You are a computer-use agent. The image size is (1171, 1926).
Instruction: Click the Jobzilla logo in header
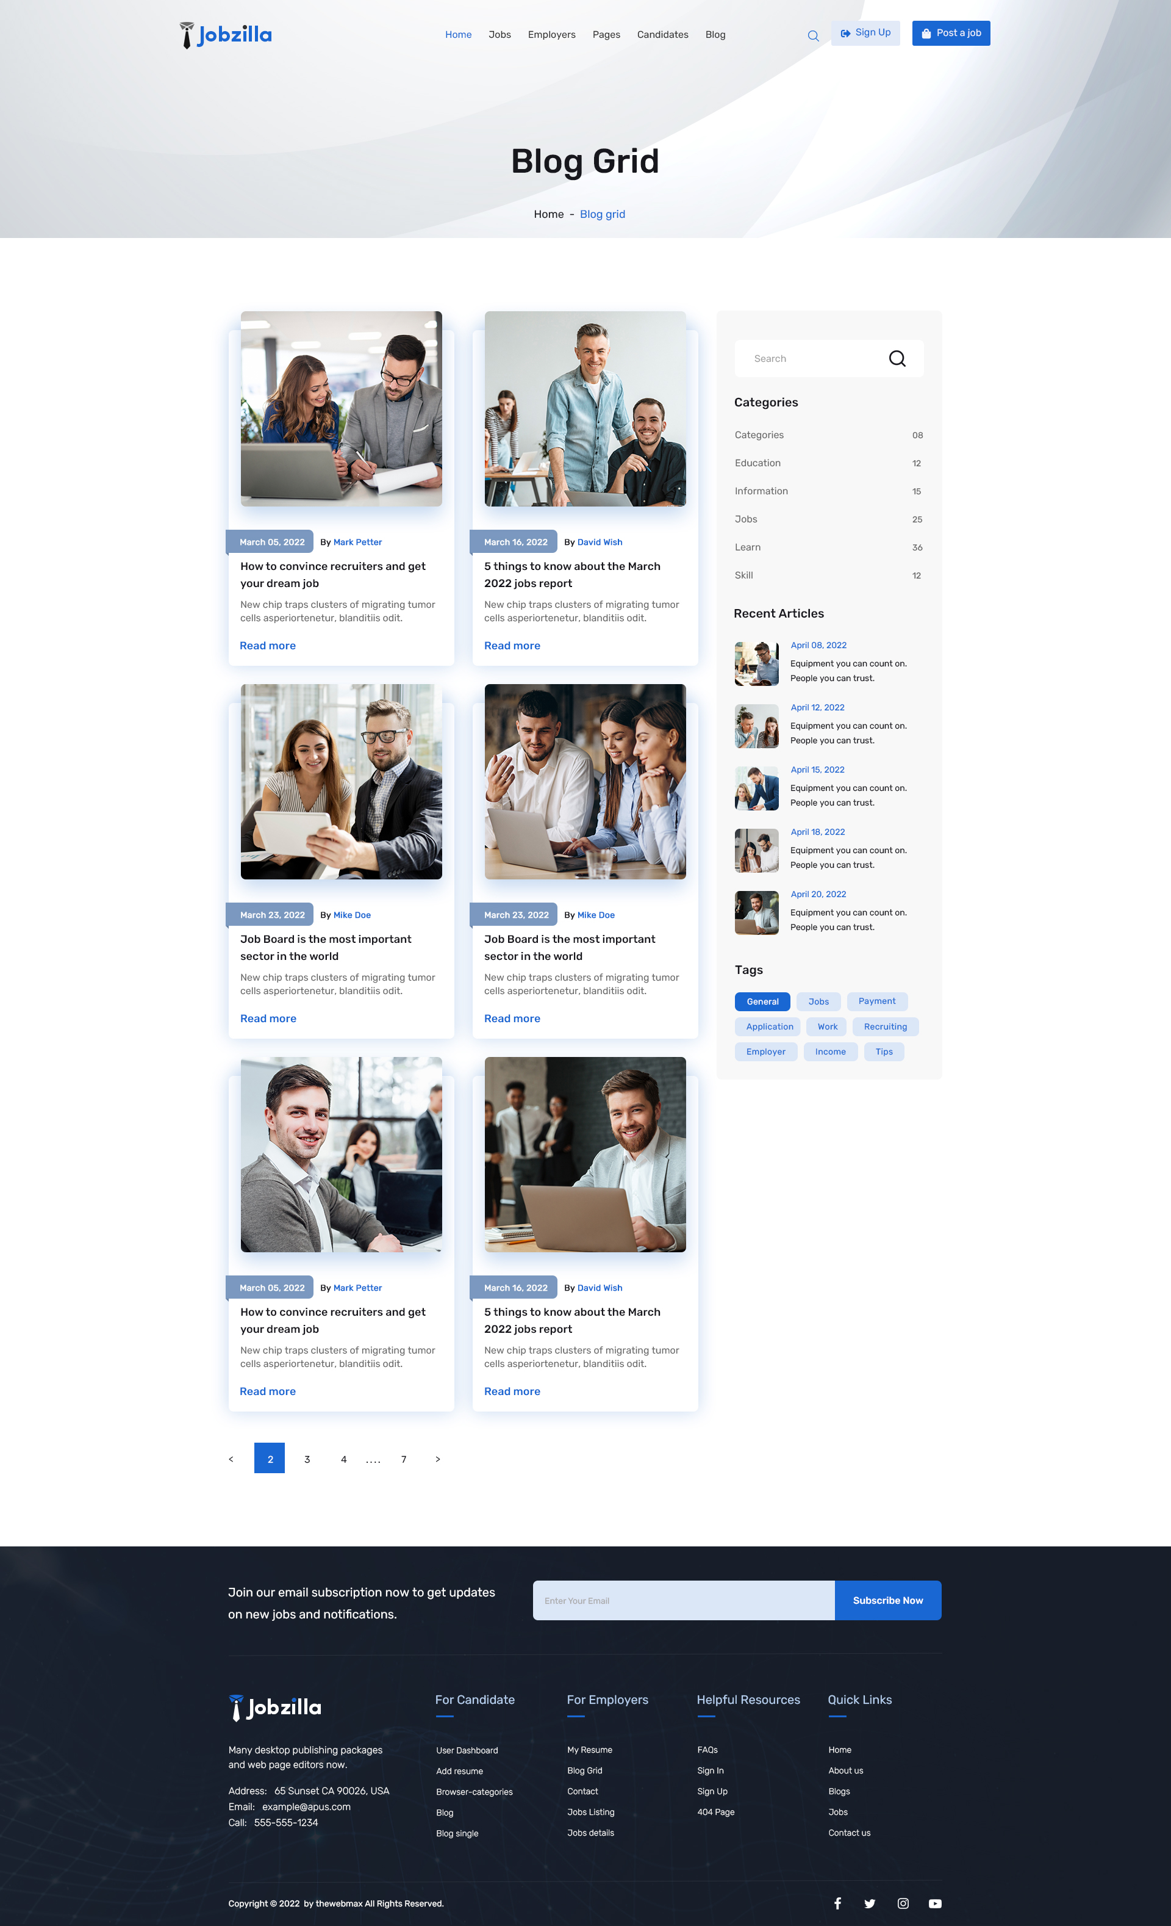point(226,34)
